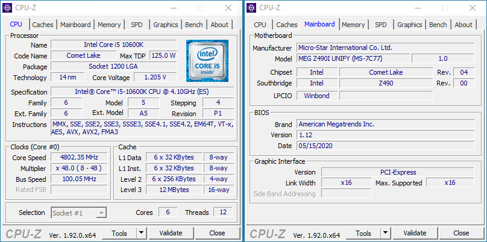Switch to Caches tab in left window

tap(43, 25)
